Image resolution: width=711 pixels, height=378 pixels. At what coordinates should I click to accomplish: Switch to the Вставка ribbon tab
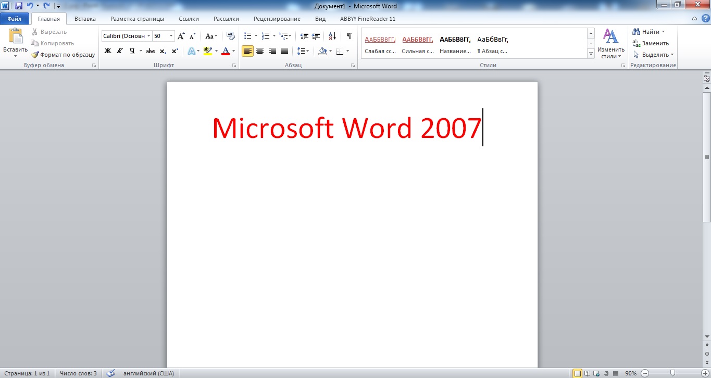85,18
